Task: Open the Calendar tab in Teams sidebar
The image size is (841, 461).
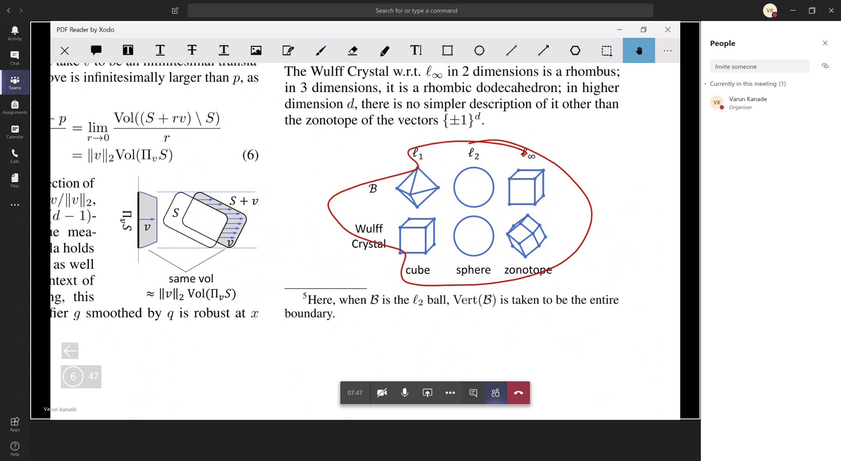Action: point(15,131)
